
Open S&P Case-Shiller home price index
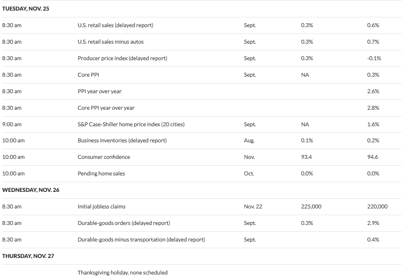(131, 125)
